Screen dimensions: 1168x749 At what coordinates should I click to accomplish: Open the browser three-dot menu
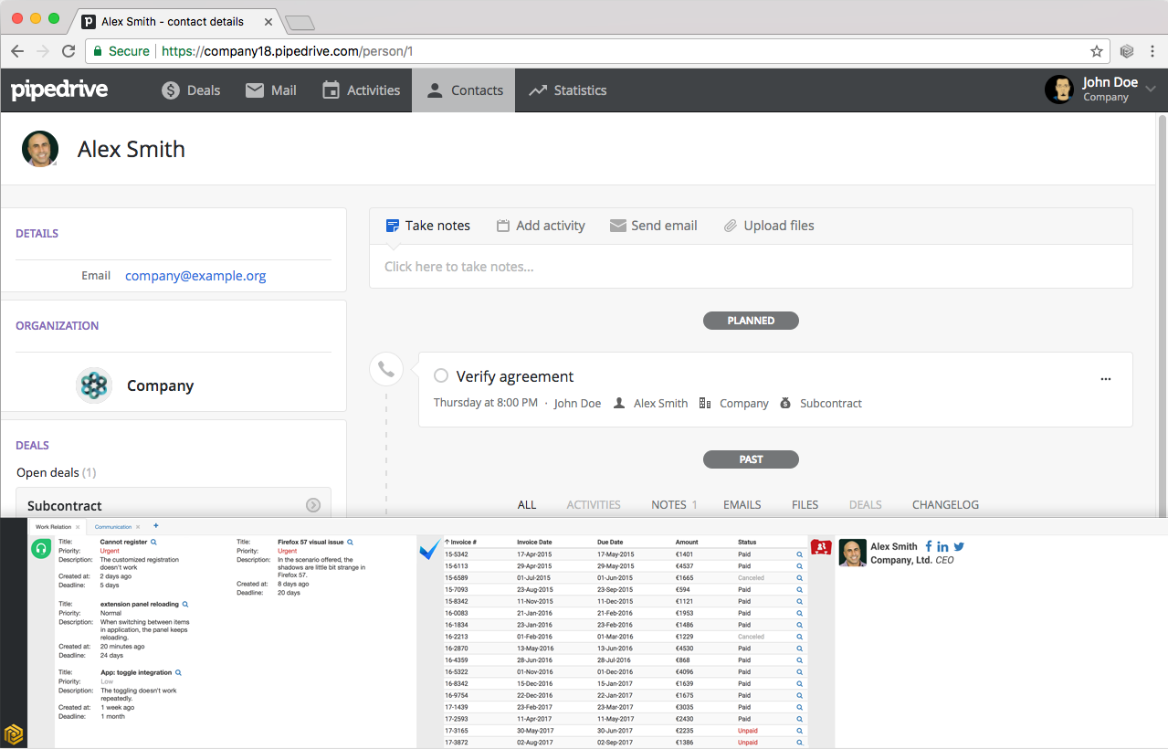(1152, 51)
